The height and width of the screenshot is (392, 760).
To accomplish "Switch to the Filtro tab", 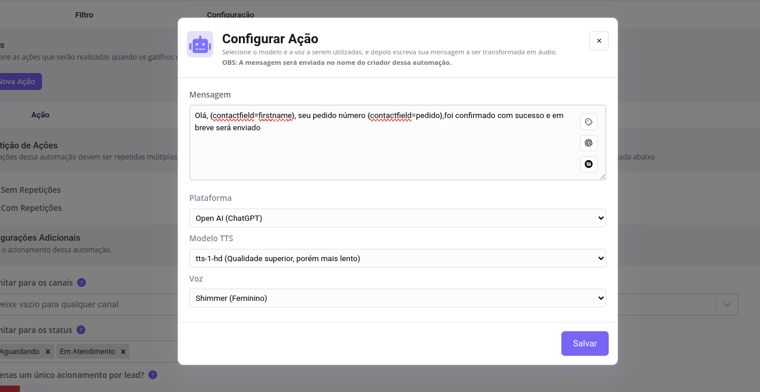I will [84, 15].
